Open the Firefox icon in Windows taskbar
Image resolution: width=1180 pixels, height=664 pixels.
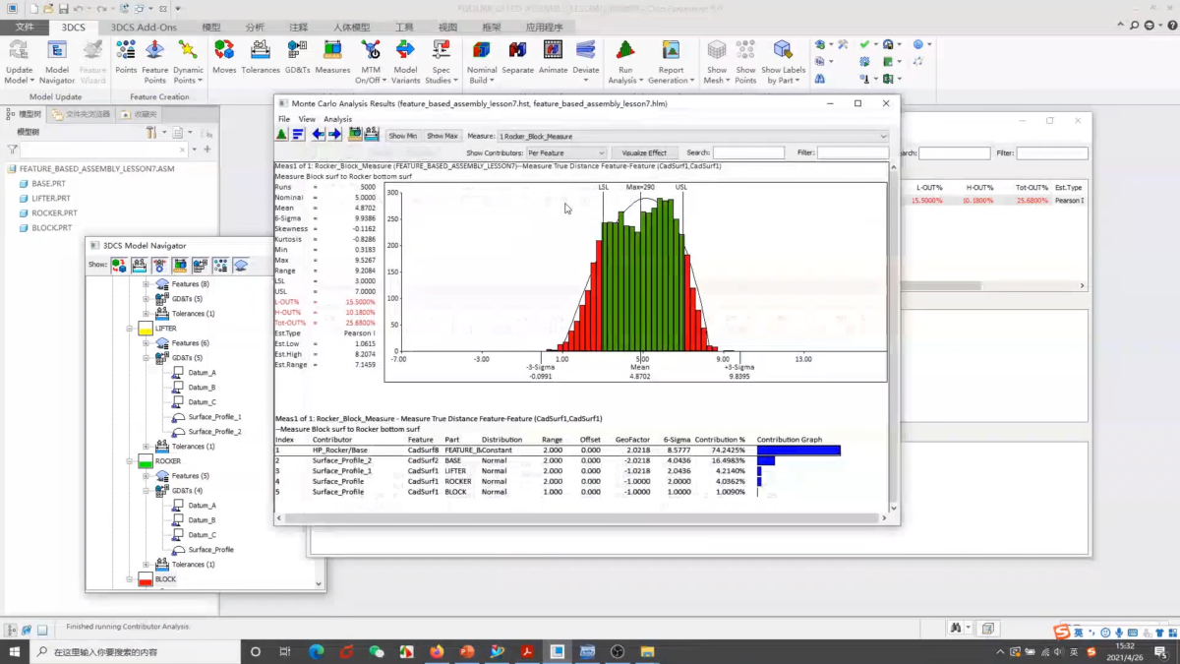coord(437,651)
